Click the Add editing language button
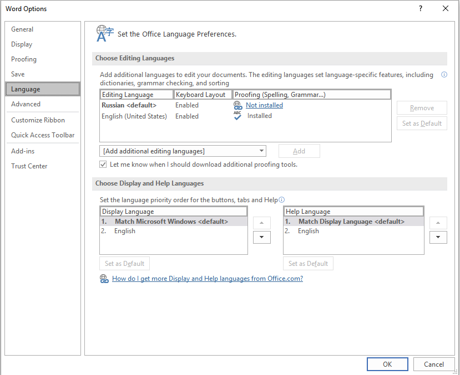The width and height of the screenshot is (460, 375). coord(299,151)
